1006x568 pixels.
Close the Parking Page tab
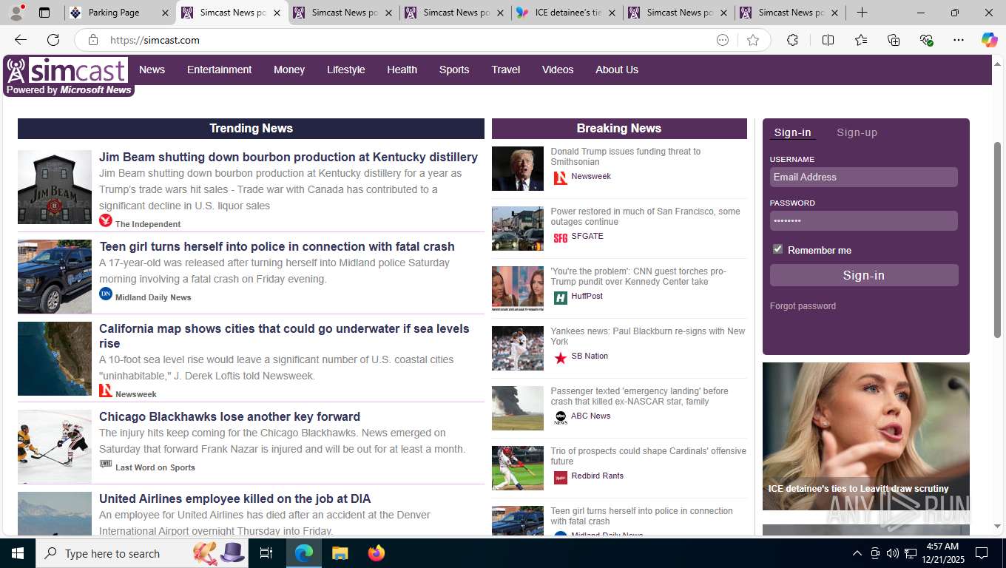tap(164, 13)
